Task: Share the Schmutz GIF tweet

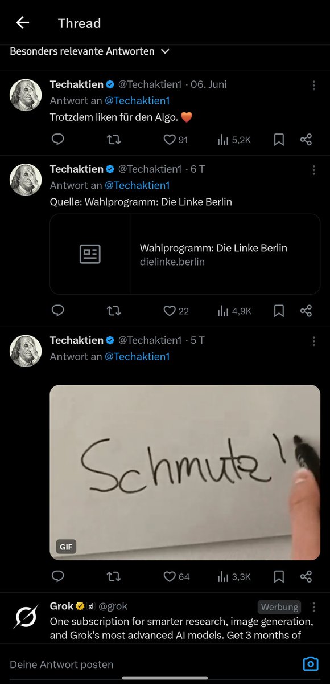Action: 306,577
